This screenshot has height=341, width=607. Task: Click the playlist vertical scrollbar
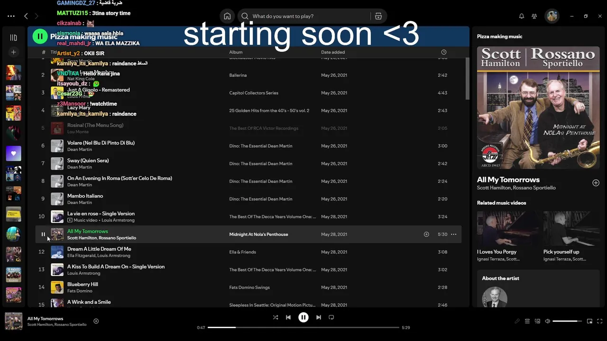[x=467, y=78]
